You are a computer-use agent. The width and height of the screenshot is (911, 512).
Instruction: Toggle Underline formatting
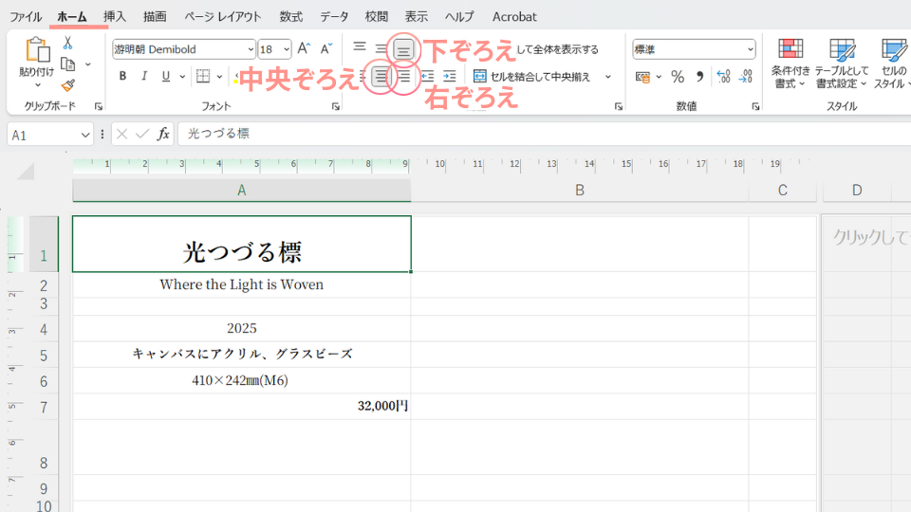coord(165,76)
